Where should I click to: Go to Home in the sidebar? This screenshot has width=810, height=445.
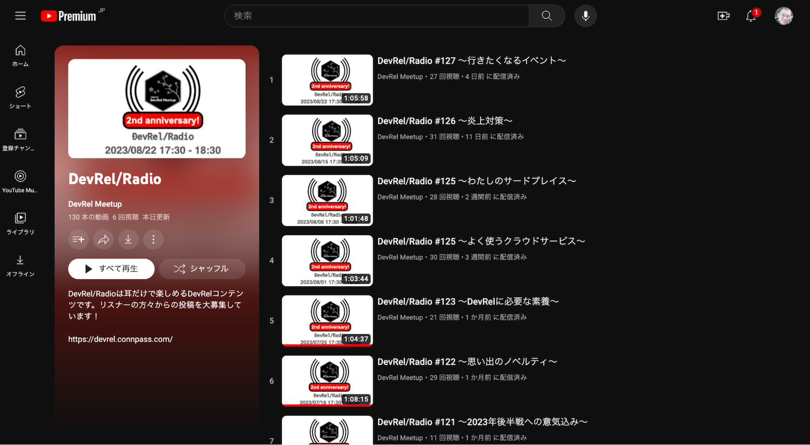tap(21, 56)
